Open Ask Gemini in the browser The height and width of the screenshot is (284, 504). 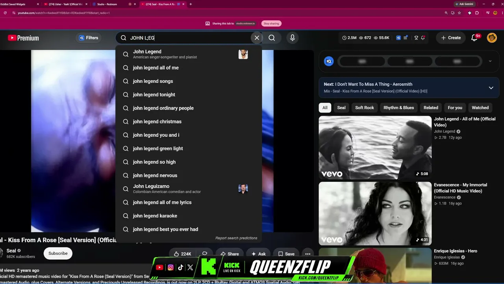464,4
